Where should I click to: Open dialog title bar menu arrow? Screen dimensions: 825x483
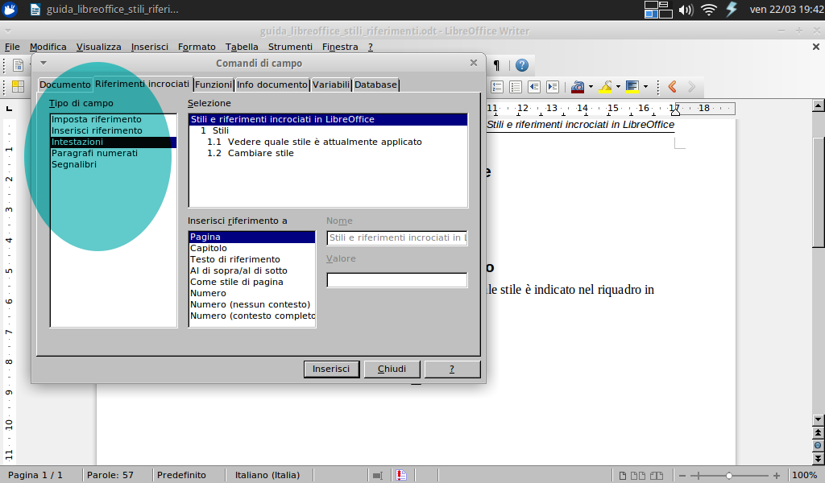click(x=44, y=63)
